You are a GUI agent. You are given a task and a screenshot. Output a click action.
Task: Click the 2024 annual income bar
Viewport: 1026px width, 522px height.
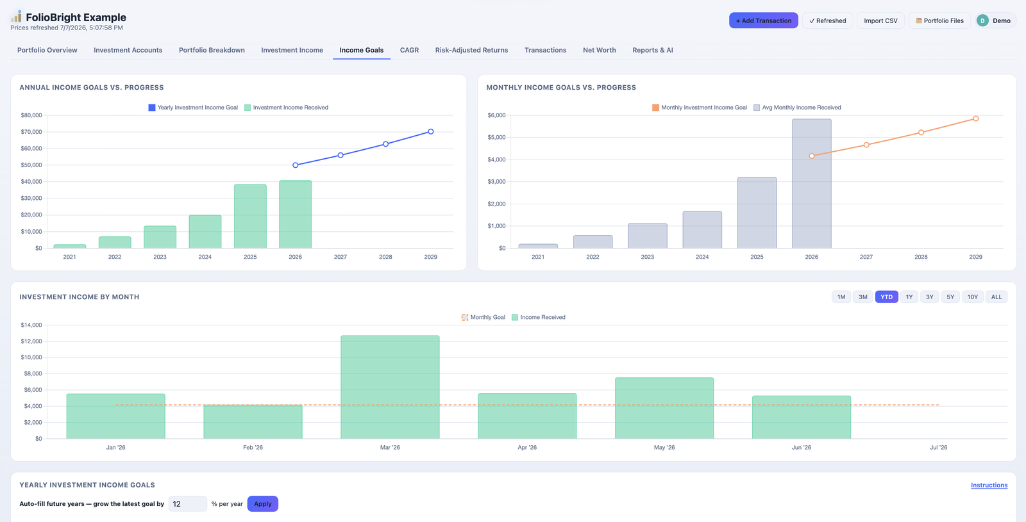point(205,232)
